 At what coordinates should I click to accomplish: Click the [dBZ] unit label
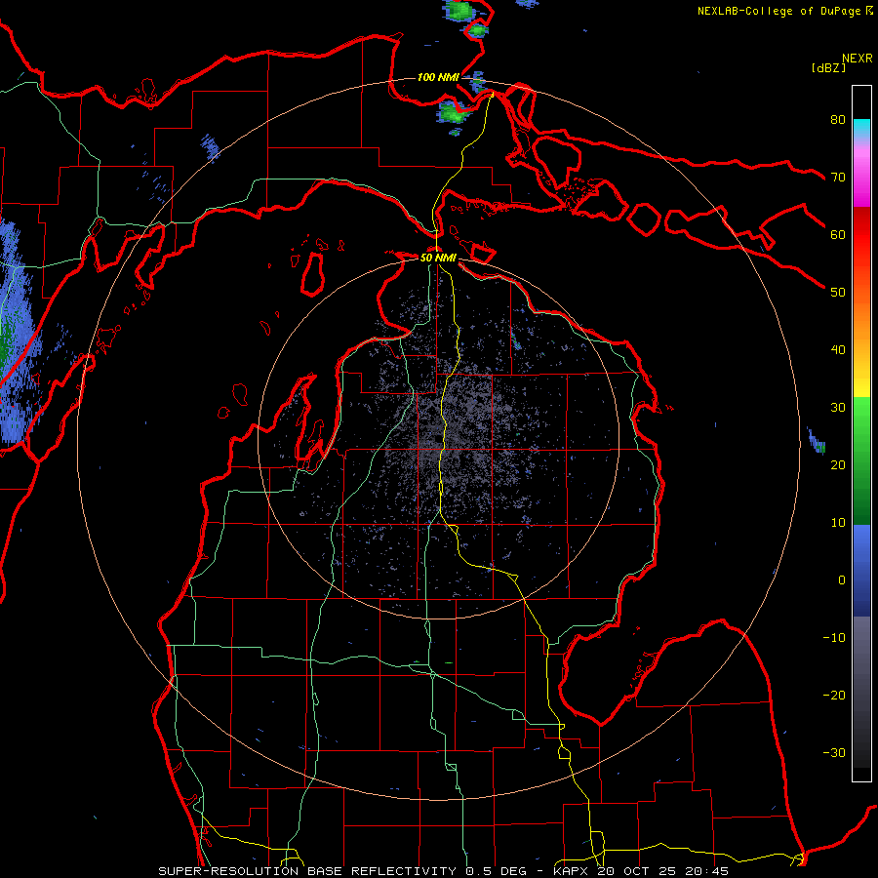coord(828,67)
